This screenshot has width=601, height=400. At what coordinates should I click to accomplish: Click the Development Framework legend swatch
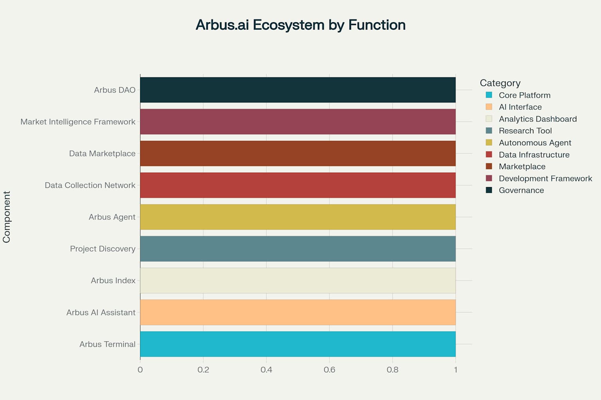click(489, 178)
